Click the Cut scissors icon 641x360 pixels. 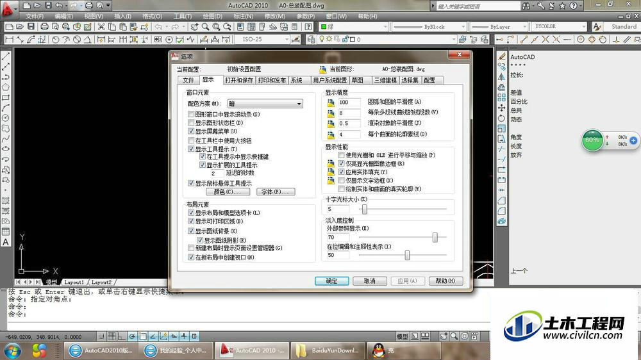(101, 26)
